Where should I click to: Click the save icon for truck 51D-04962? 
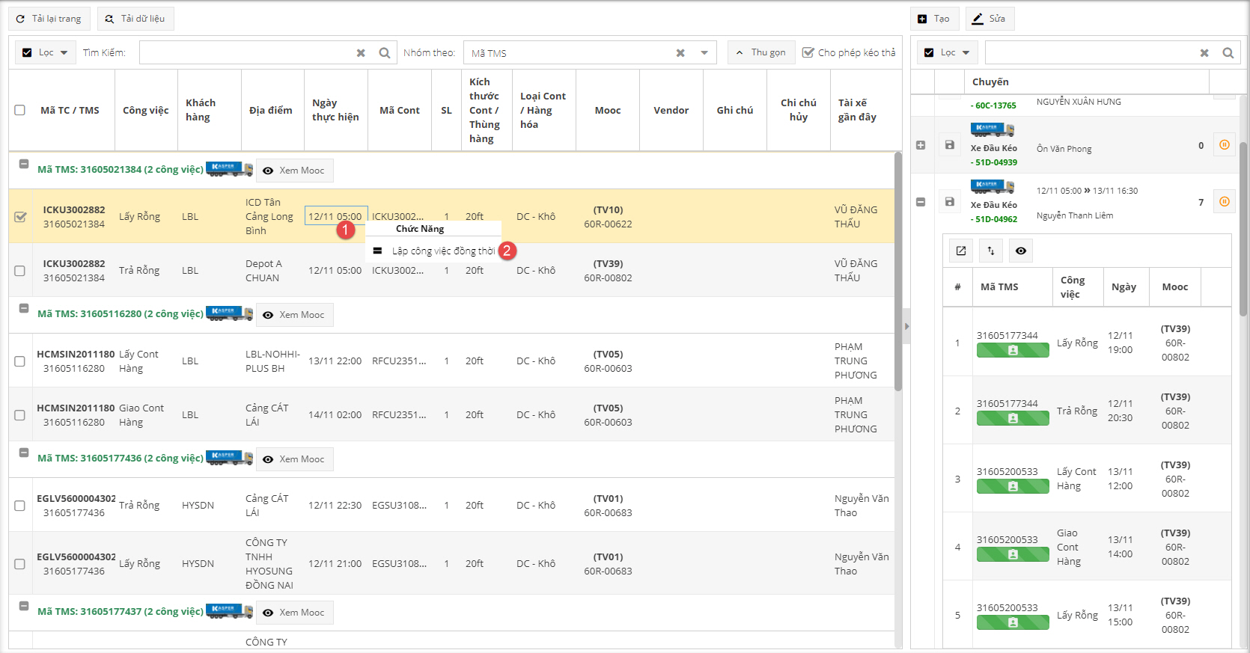(949, 202)
